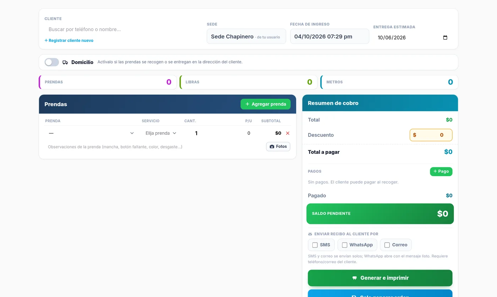Click the 'CANT.' column header

190,121
